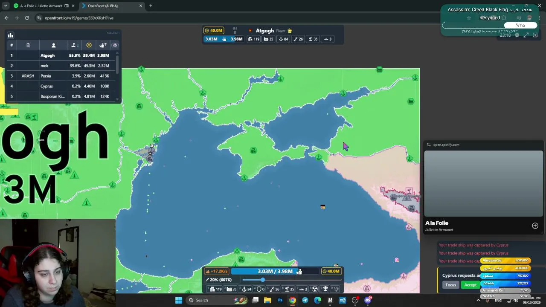Open the Spotify mini player thumbnail
This screenshot has height=307, width=546.
484,183
